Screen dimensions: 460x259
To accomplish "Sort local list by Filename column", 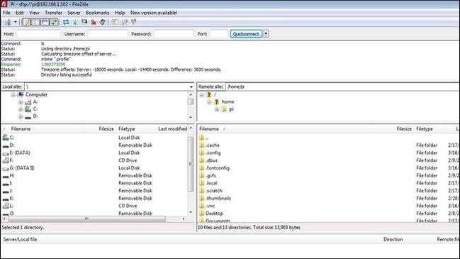I will [21, 129].
